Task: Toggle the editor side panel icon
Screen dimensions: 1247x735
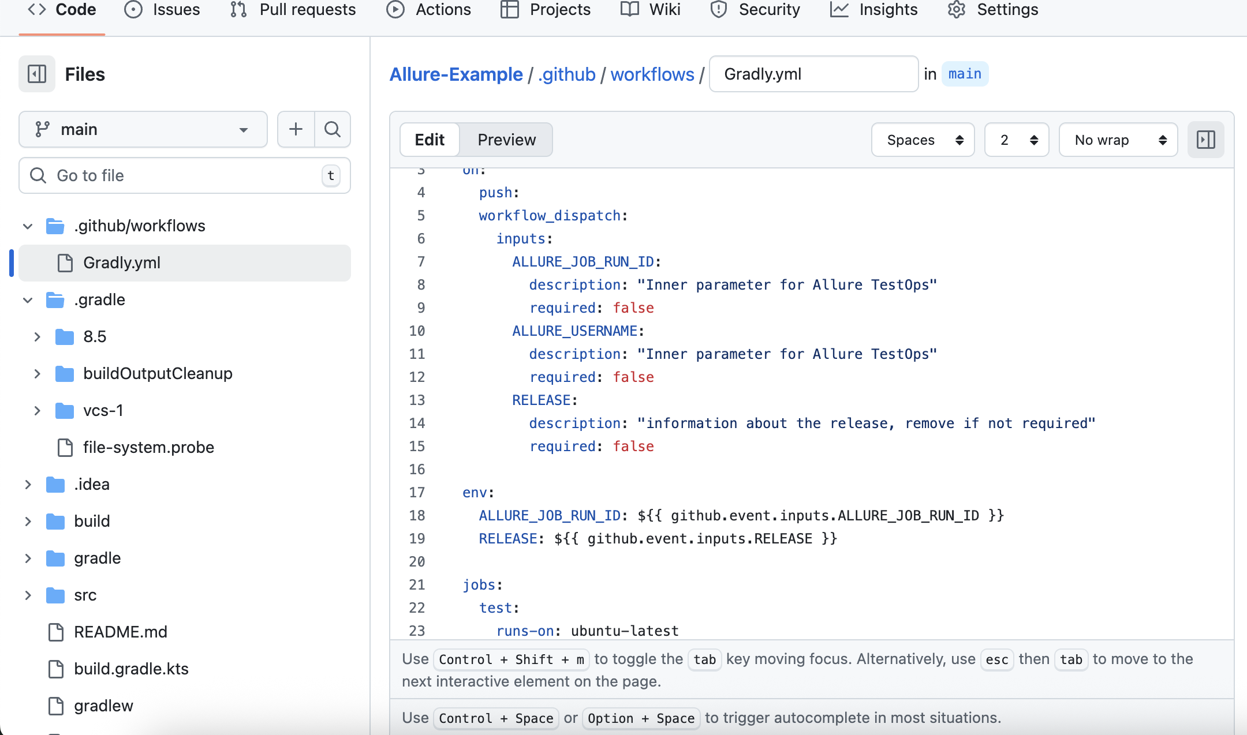Action: click(1205, 139)
